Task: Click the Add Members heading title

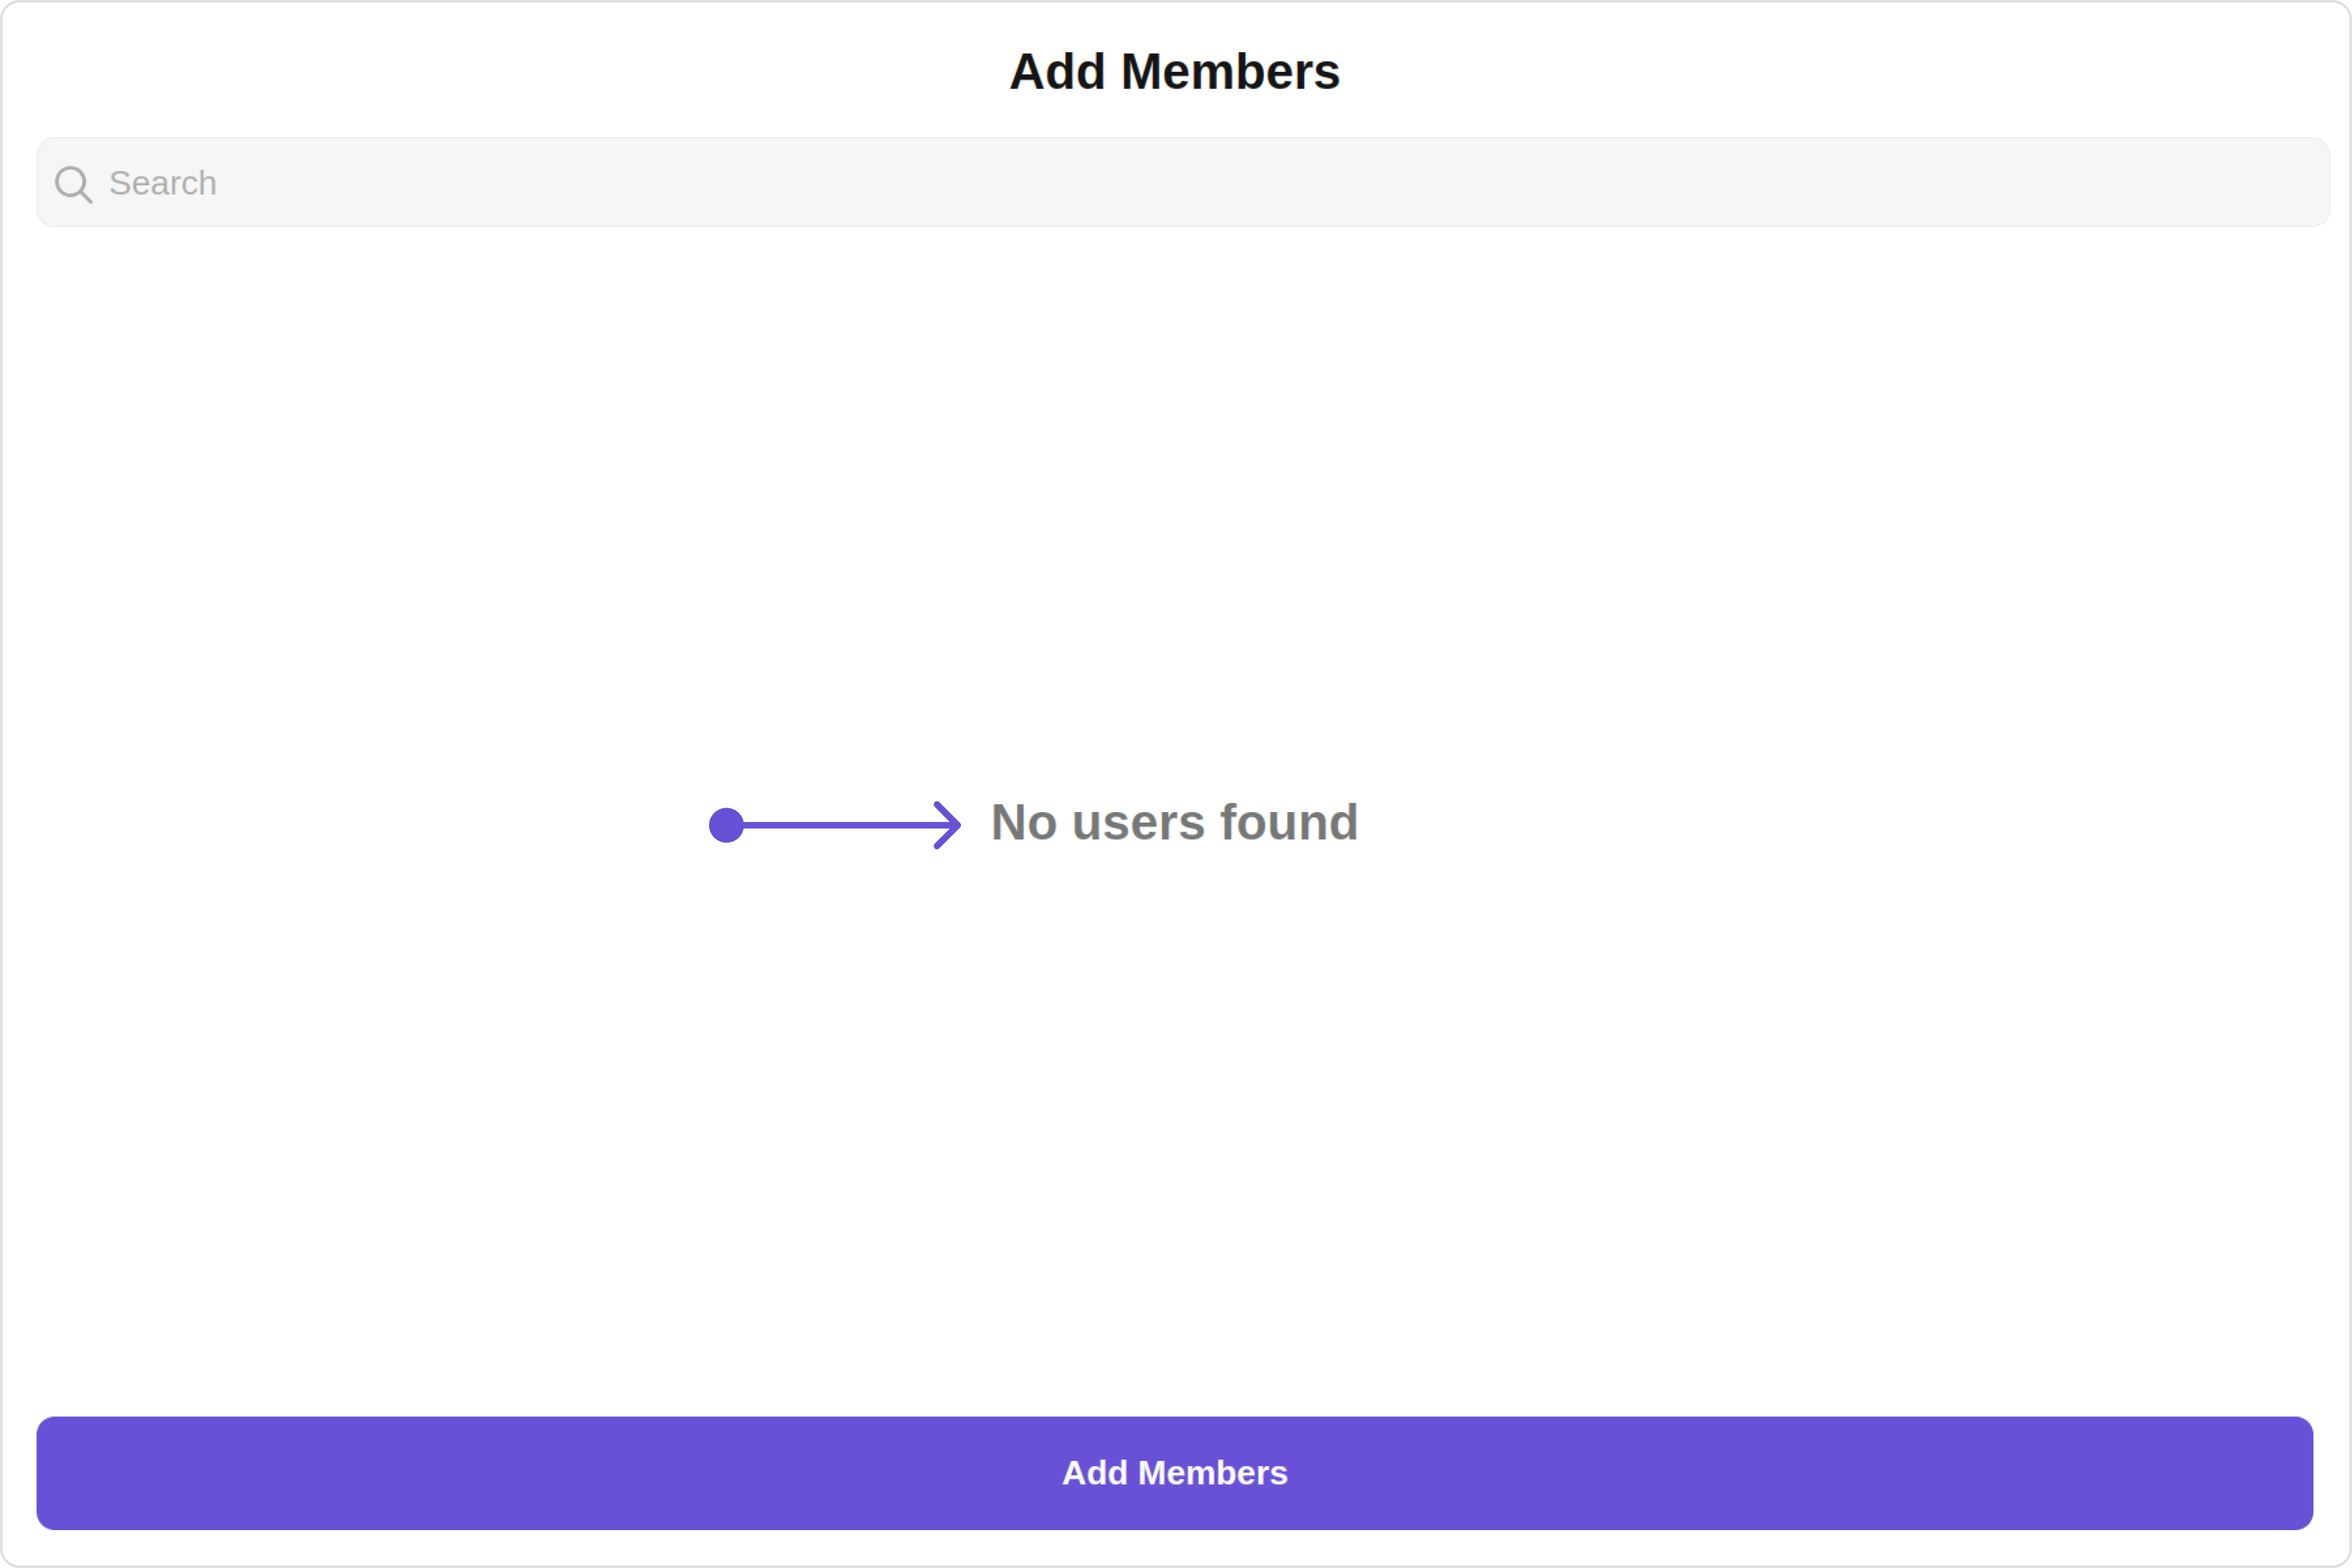Action: 1174,72
